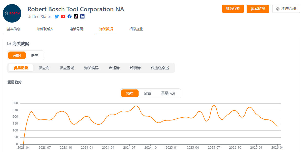Click the trend line end point at 2026-04
This screenshot has height=152, width=301.
click(277, 126)
